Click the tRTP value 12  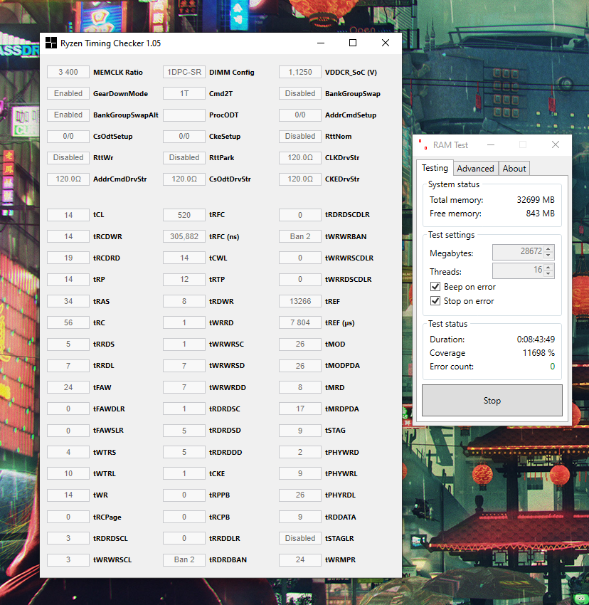[x=184, y=279]
